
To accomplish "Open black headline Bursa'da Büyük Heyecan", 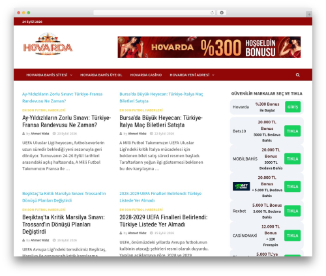I will 161,121.
